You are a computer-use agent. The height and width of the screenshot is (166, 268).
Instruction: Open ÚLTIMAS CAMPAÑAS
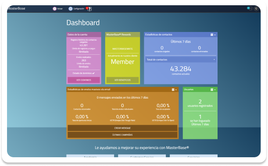tap(122, 135)
